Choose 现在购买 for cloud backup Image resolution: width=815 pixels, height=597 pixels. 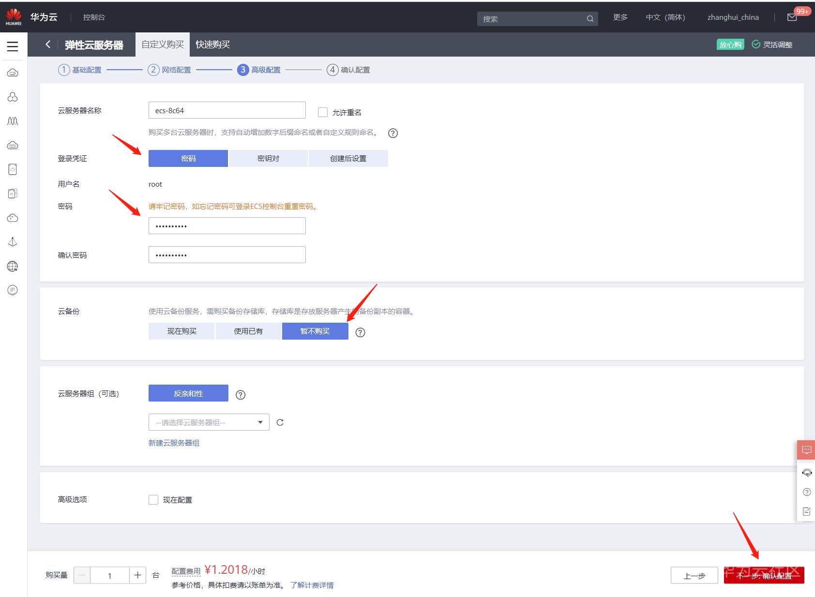click(181, 331)
